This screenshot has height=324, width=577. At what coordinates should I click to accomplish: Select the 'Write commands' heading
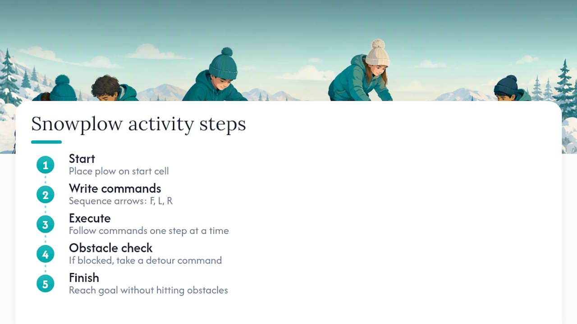115,189
